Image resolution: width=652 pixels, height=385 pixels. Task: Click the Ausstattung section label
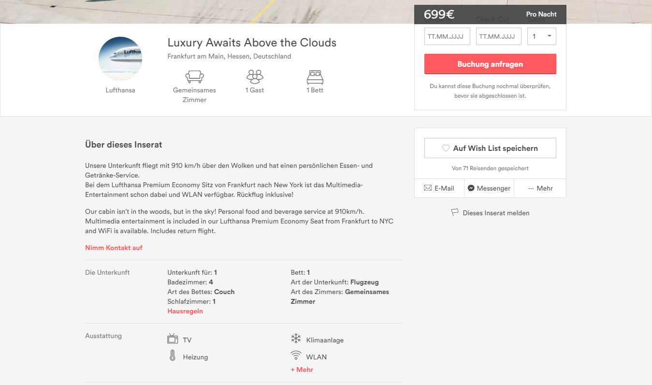103,336
